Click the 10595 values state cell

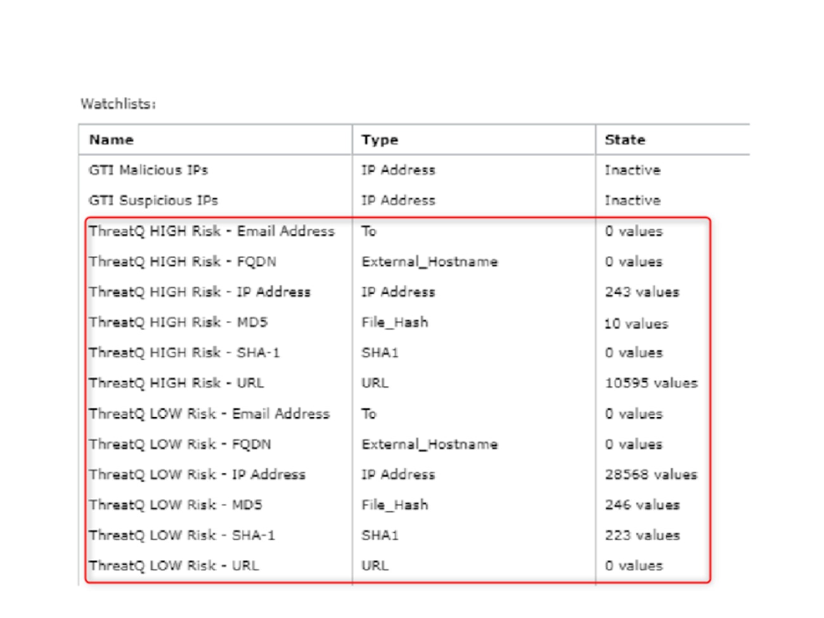[x=651, y=383]
